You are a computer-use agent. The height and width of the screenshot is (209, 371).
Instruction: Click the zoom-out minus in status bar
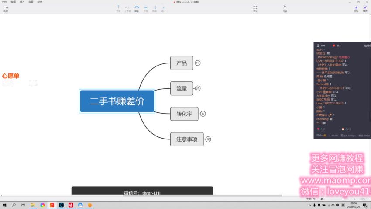[328, 199]
